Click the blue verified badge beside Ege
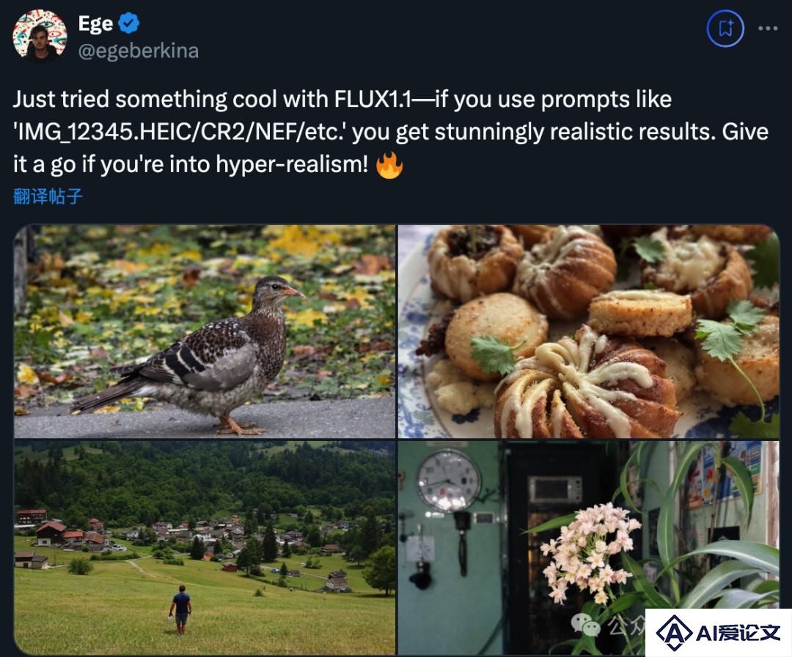 click(128, 23)
